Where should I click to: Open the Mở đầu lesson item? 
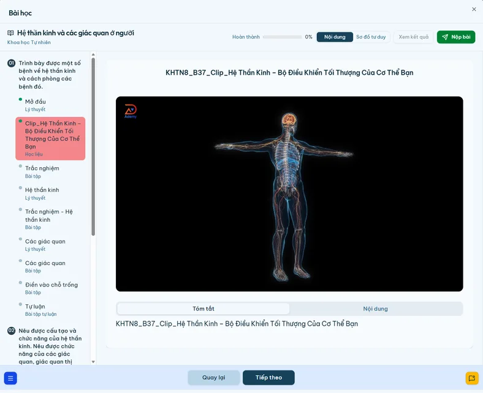(x=50, y=105)
